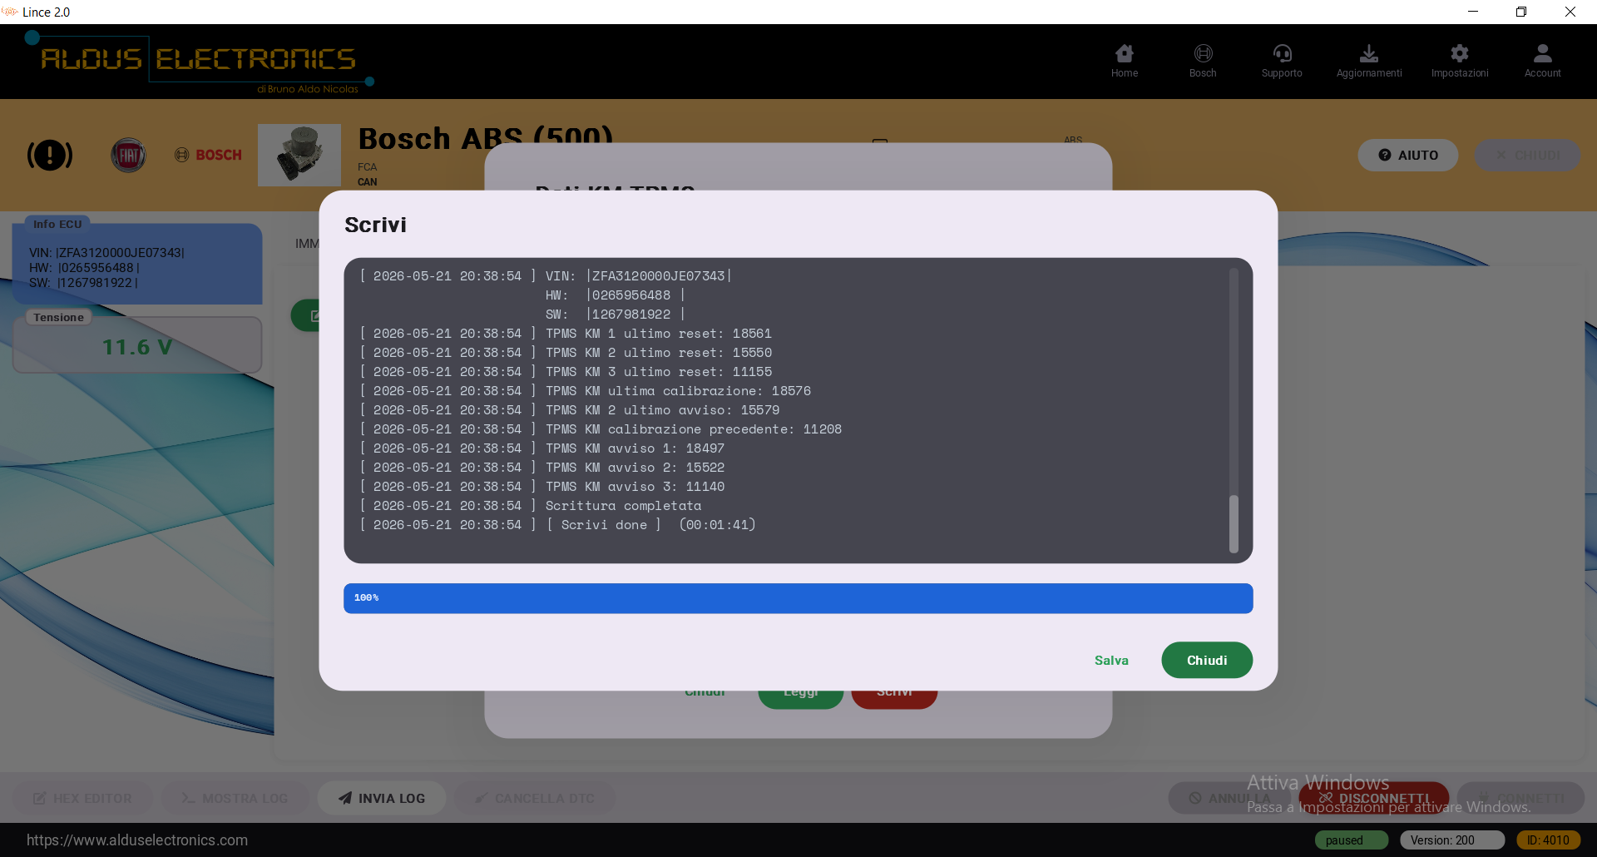Click the AIUTO help button
Image resolution: width=1597 pixels, height=857 pixels.
tap(1408, 155)
